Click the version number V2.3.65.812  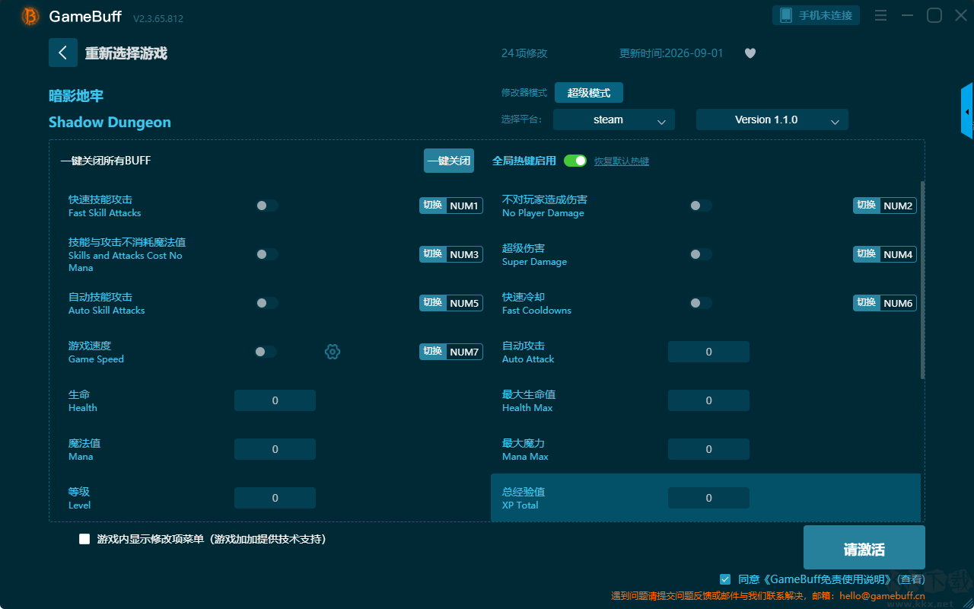coord(158,18)
